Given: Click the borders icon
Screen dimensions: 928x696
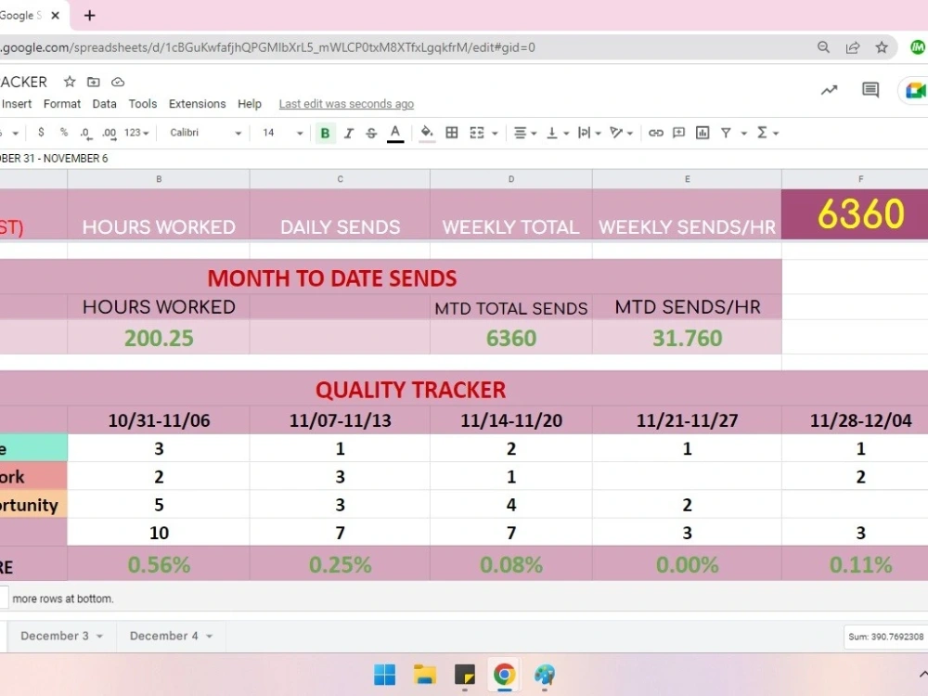Looking at the screenshot, I should [452, 133].
